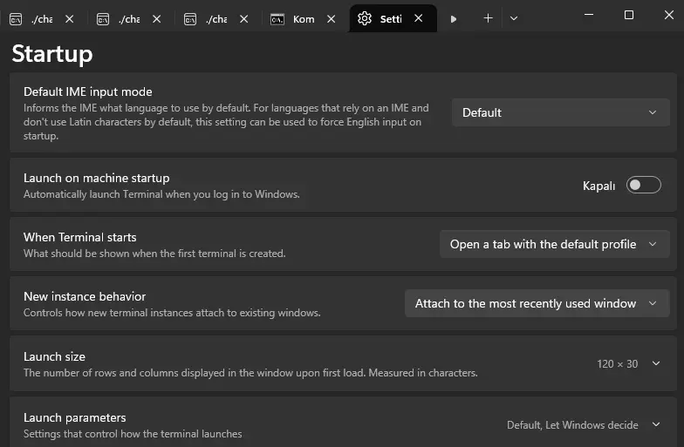Close the second ./cha tab

point(157,18)
